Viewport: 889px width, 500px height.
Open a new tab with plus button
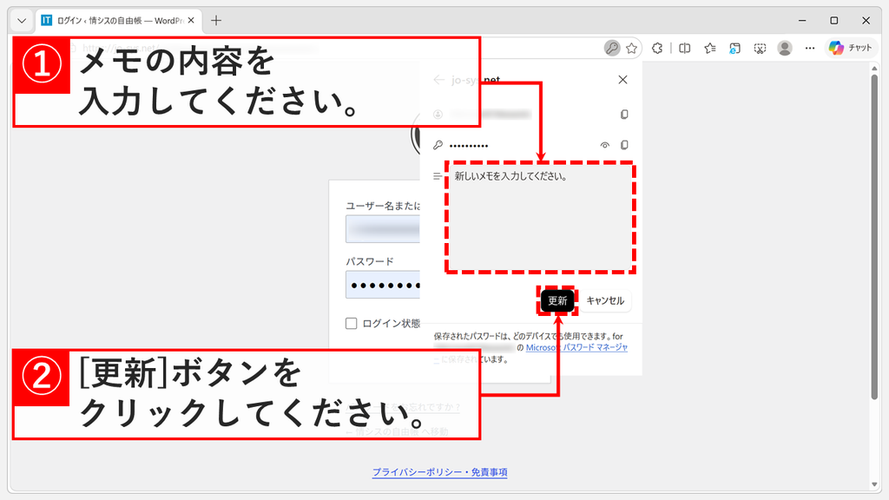tap(216, 21)
